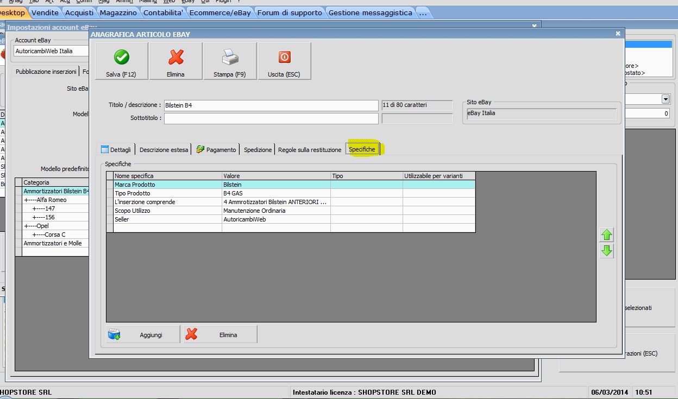Click the empty Sottotitolo field
The width and height of the screenshot is (678, 399).
click(271, 118)
